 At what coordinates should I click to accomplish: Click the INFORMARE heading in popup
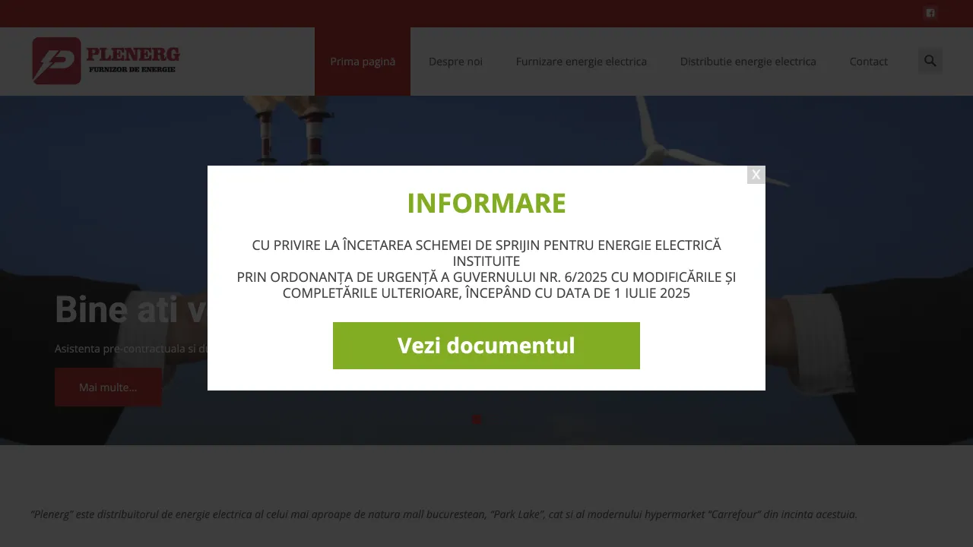point(486,204)
